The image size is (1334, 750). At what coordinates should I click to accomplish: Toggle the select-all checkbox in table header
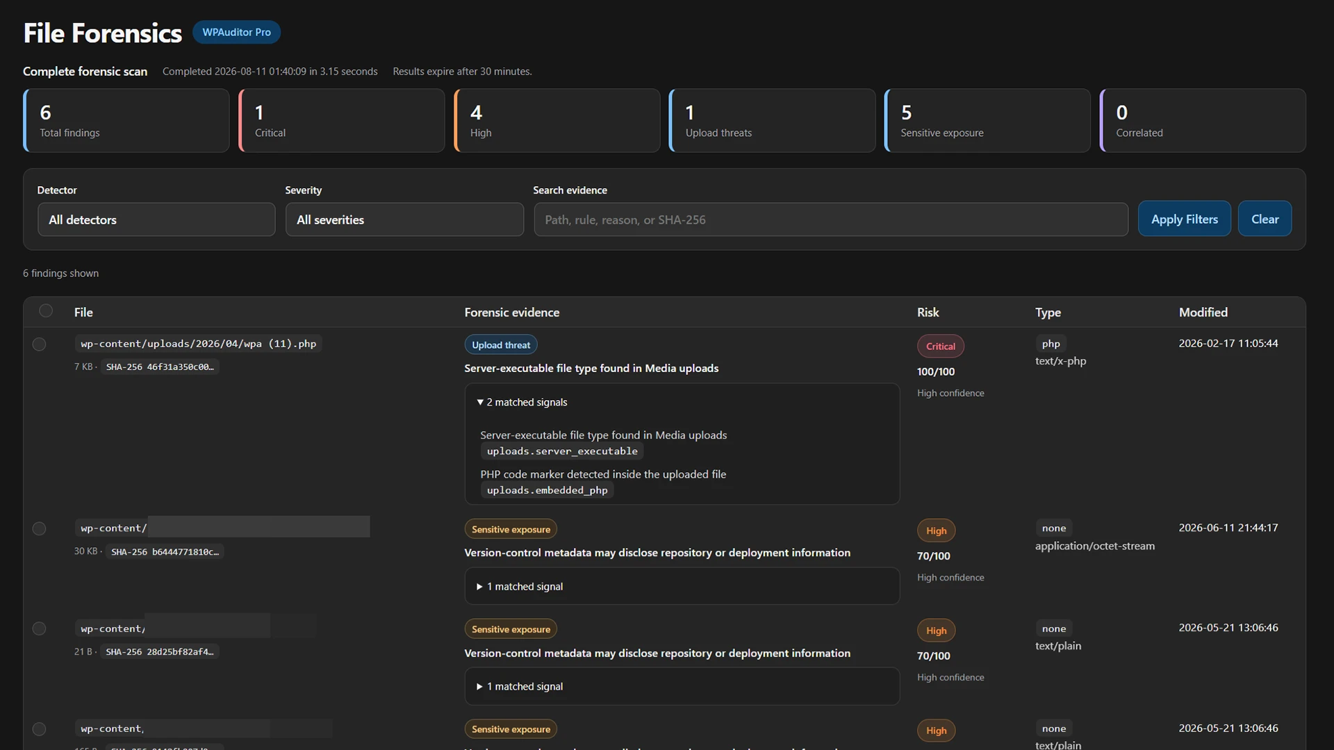46,311
